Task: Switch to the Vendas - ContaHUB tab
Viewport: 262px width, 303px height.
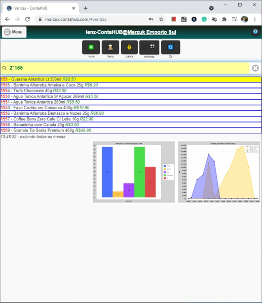Action: pos(41,8)
